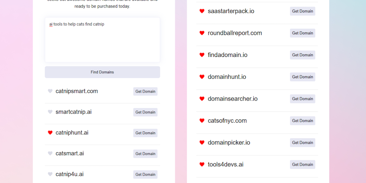
Task: Get the tools4devs.ai domain
Action: click(x=302, y=164)
